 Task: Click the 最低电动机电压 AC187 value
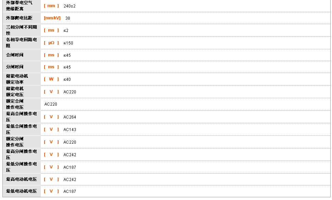pos(70,191)
